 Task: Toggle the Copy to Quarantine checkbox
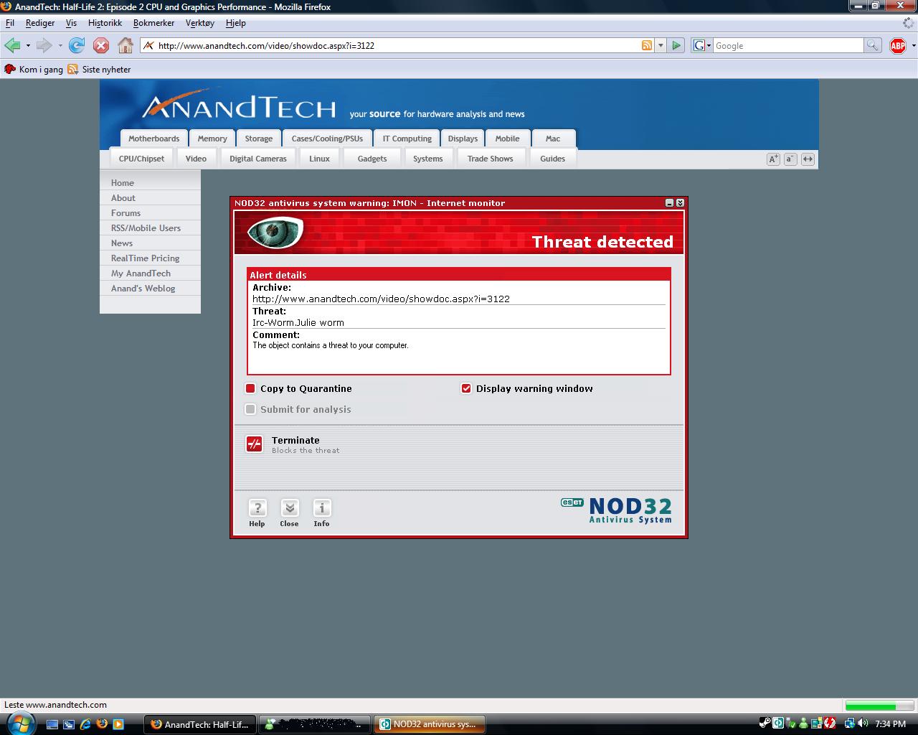click(250, 388)
